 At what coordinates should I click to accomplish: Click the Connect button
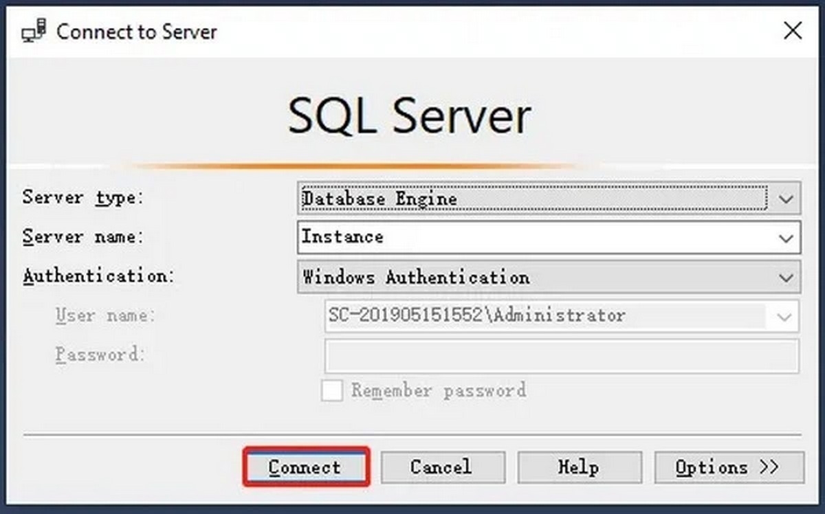point(305,467)
